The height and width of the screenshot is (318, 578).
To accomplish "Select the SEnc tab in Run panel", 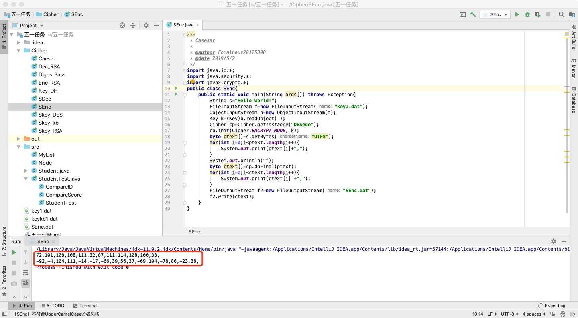I will tap(43, 242).
